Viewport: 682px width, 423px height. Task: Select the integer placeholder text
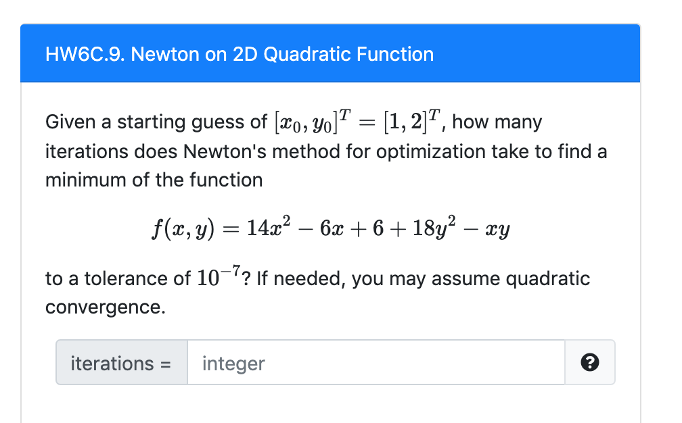[233, 363]
